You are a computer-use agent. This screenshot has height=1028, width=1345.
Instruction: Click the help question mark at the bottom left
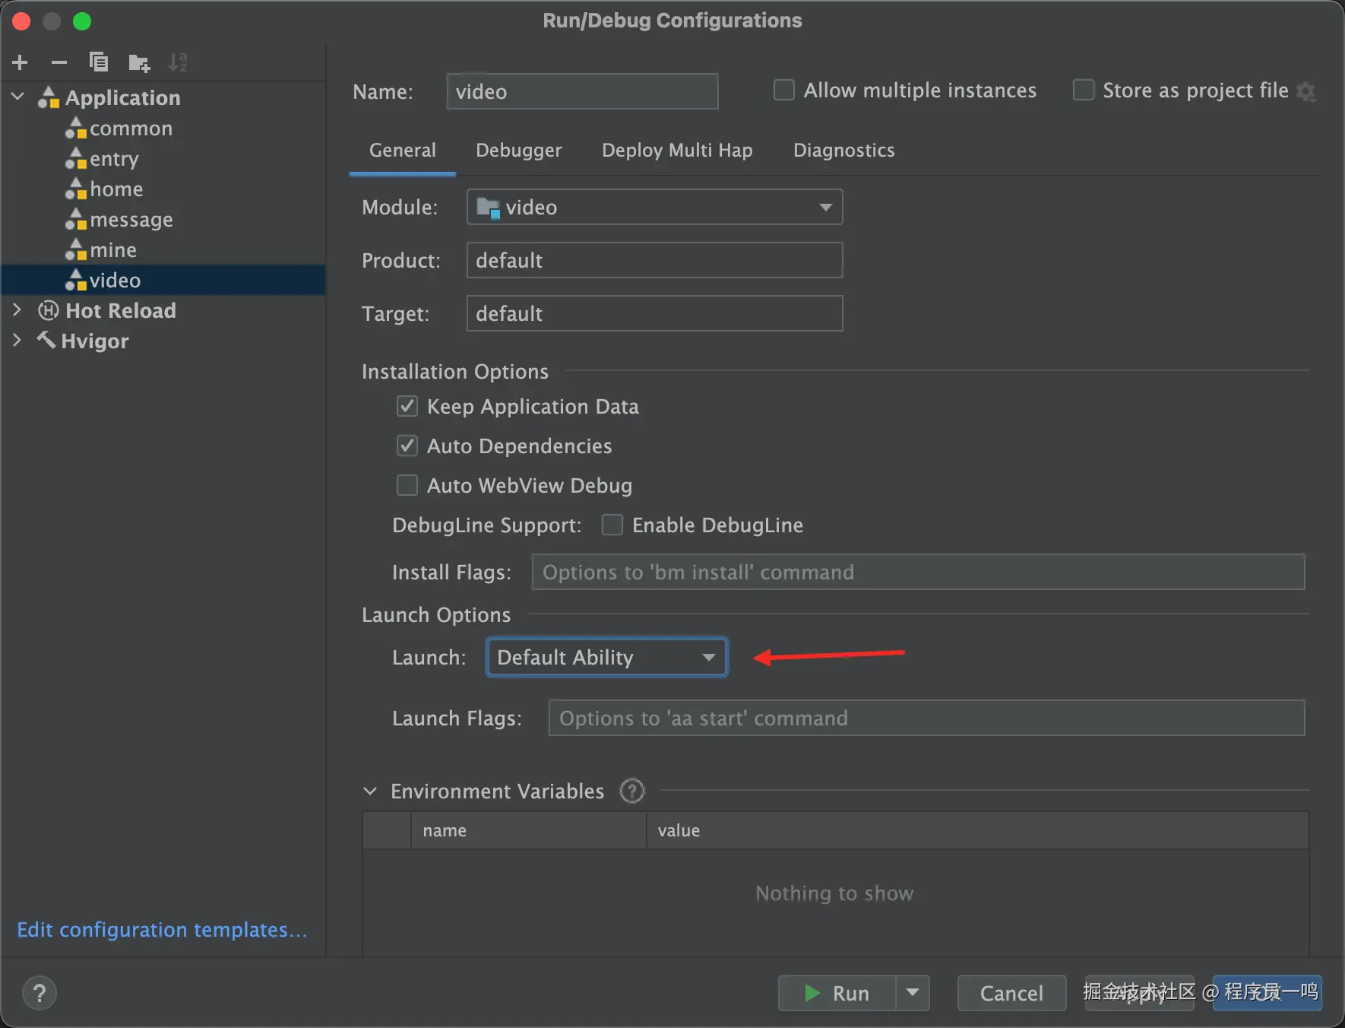pyautogui.click(x=40, y=993)
